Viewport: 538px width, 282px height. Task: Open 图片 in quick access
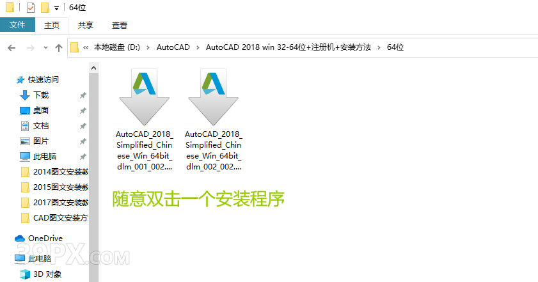click(41, 141)
